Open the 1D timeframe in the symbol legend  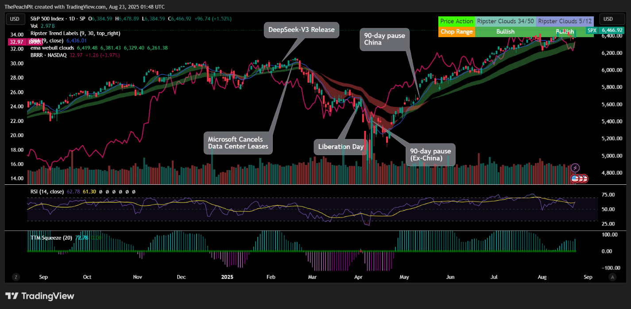[71, 19]
